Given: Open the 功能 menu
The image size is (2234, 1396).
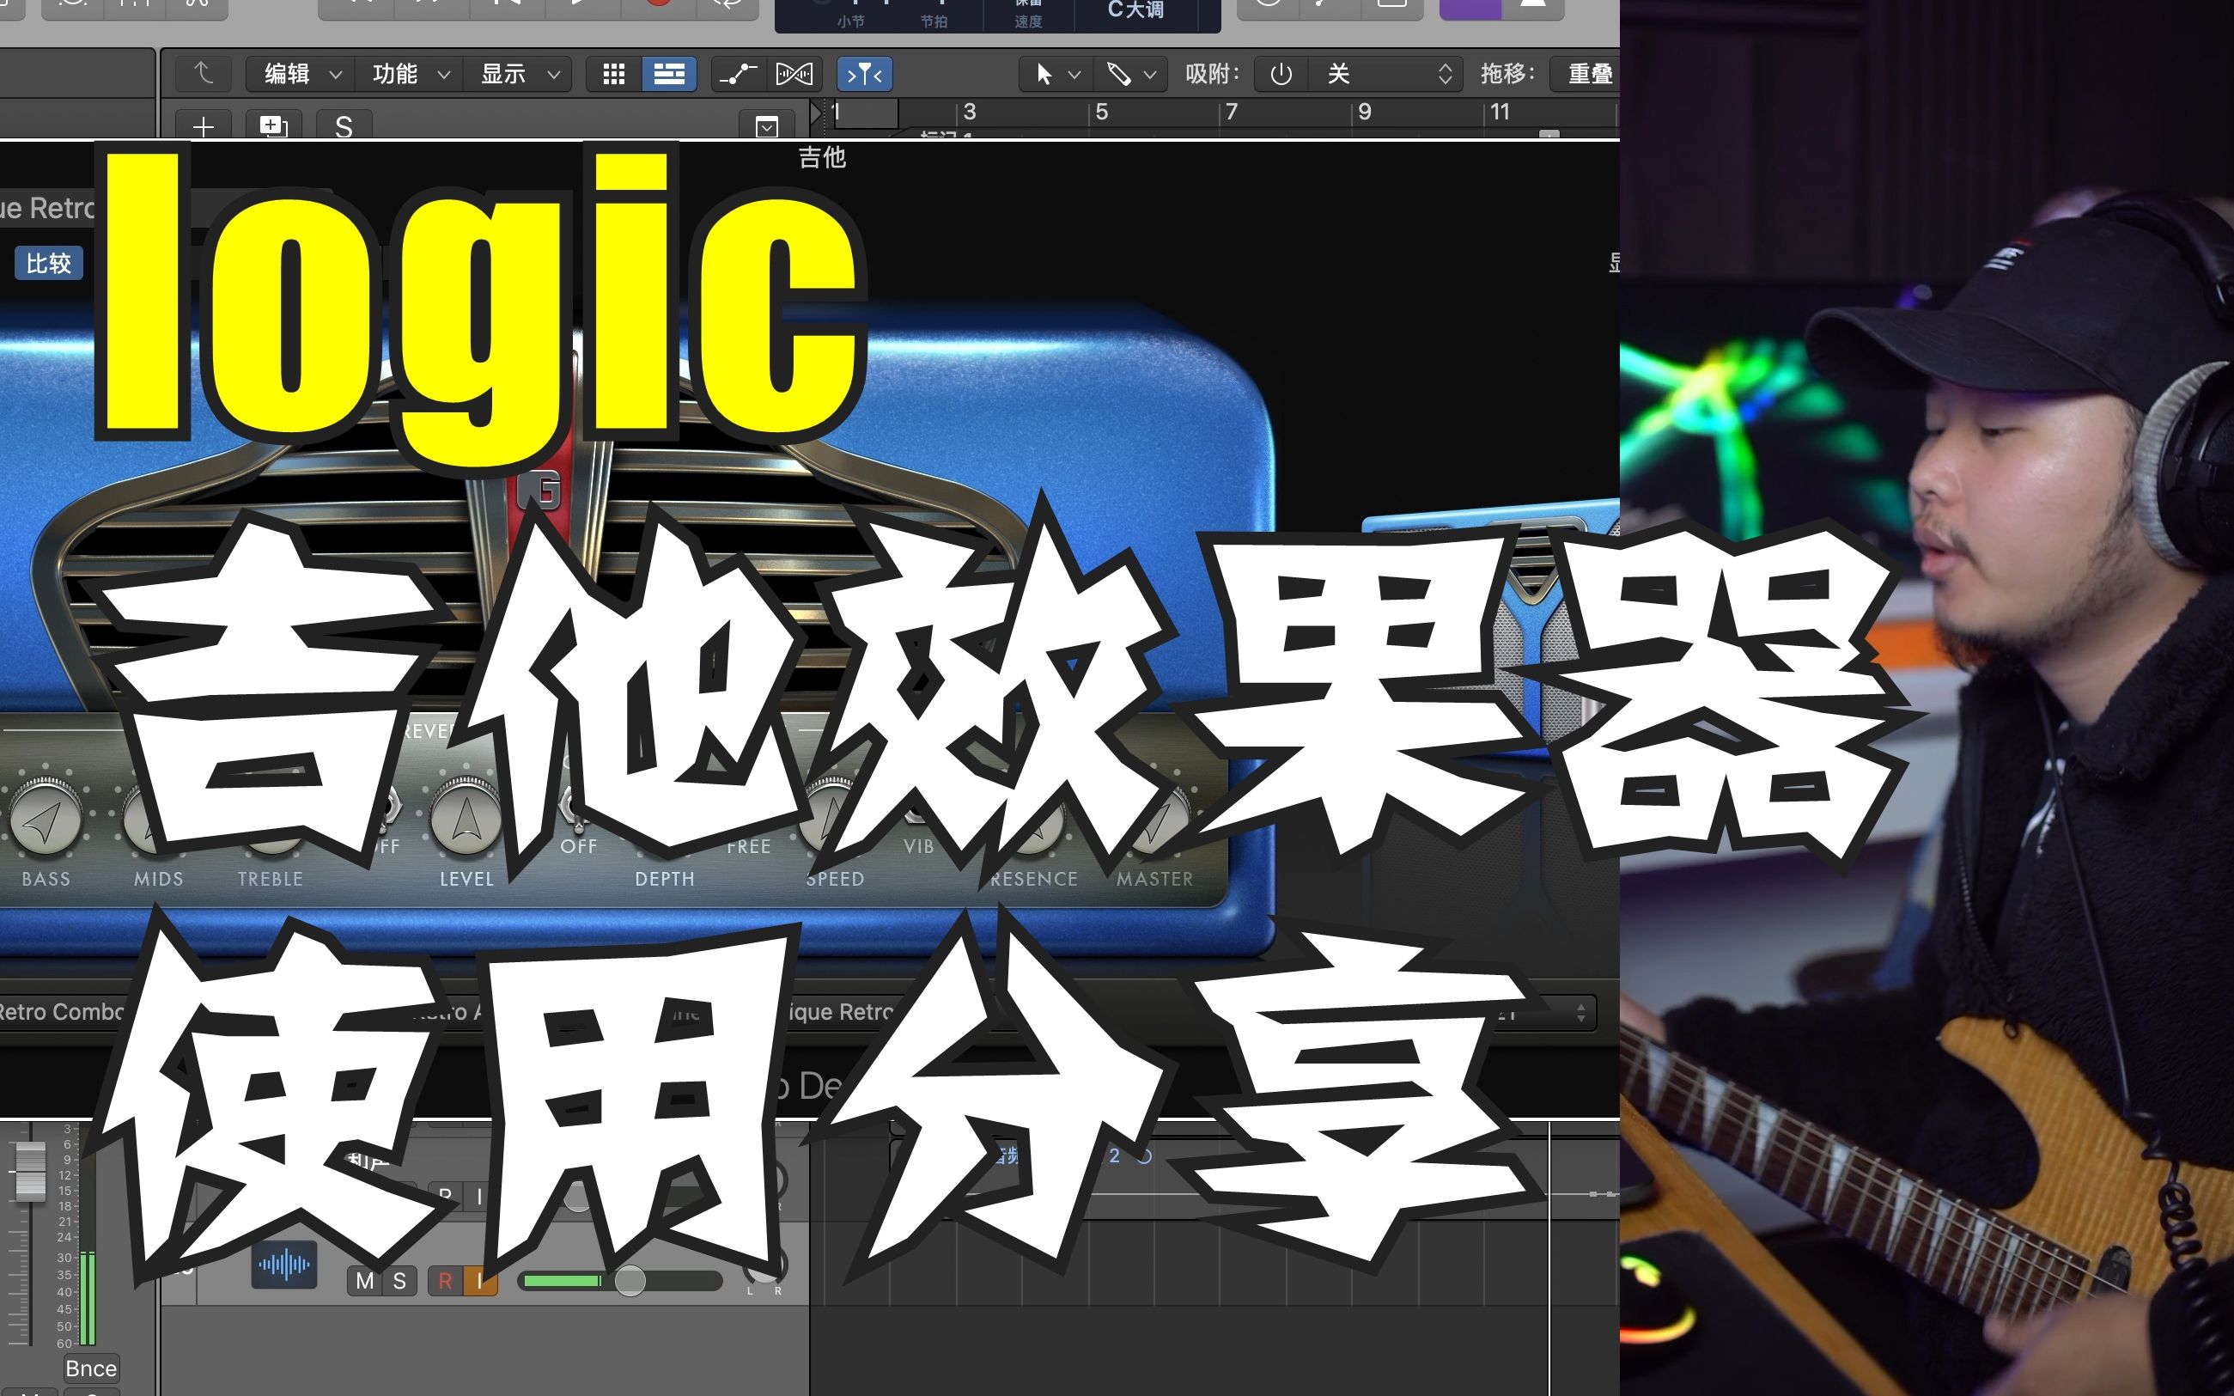Looking at the screenshot, I should [x=409, y=74].
